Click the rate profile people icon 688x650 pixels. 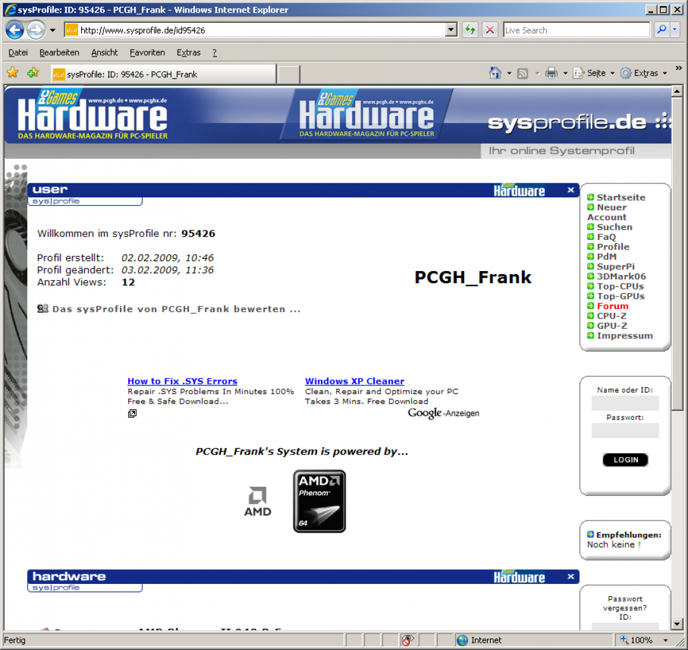click(x=42, y=308)
